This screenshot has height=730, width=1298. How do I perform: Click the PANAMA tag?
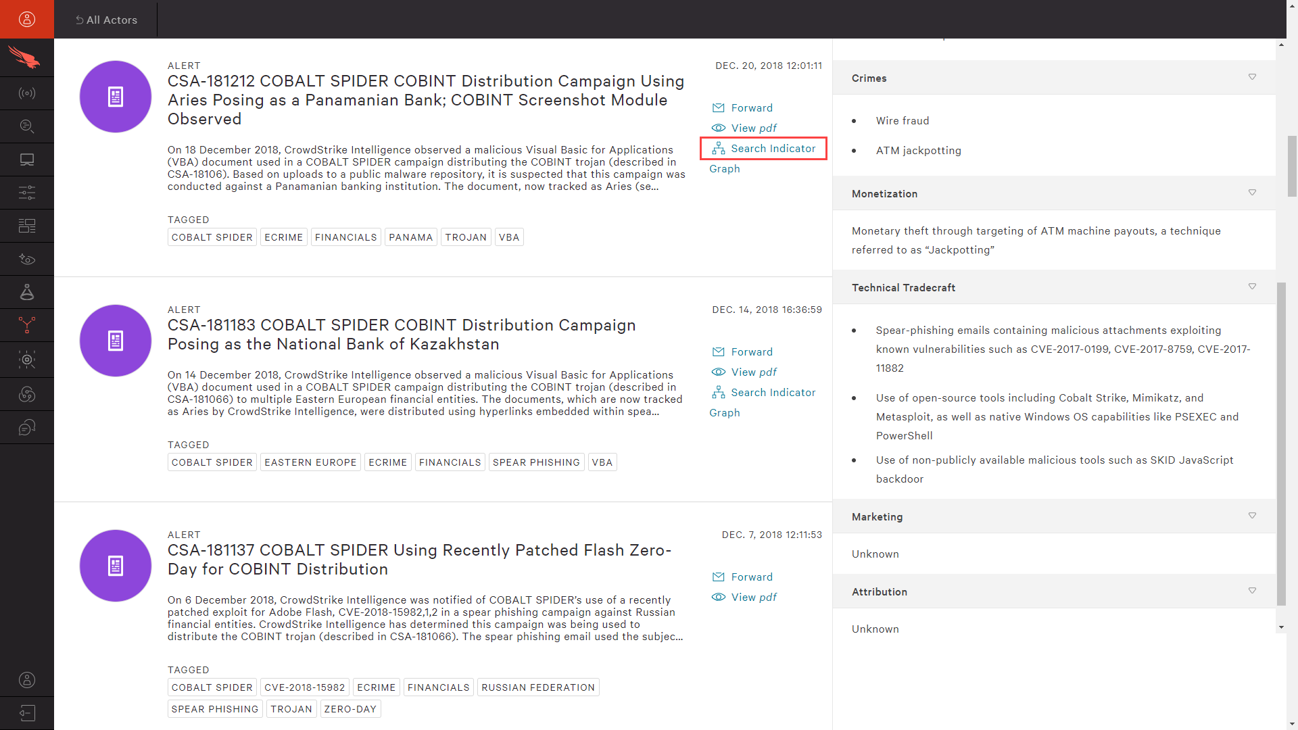click(x=411, y=237)
